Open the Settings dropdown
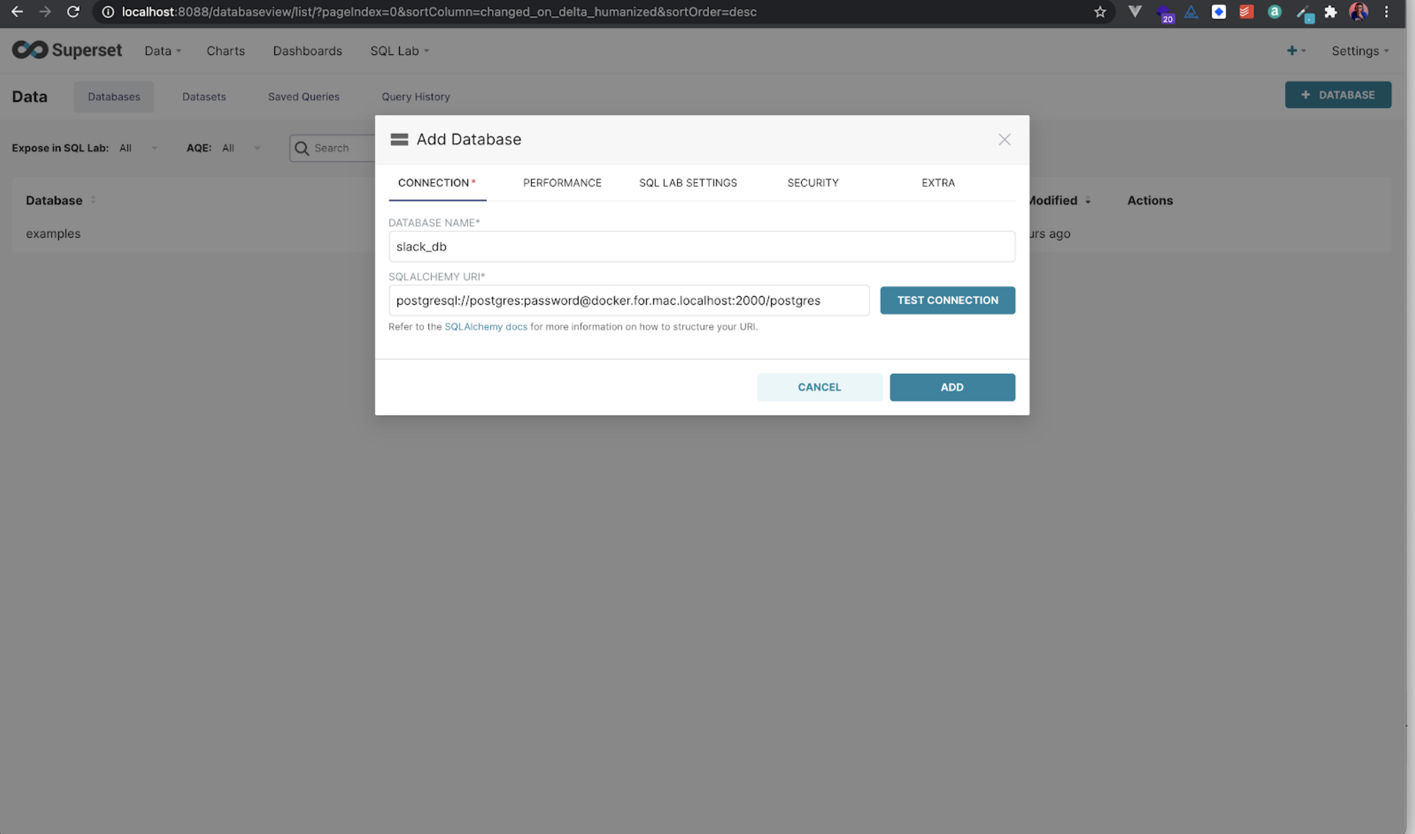Screen dimensions: 1415x834 [x=1360, y=51]
